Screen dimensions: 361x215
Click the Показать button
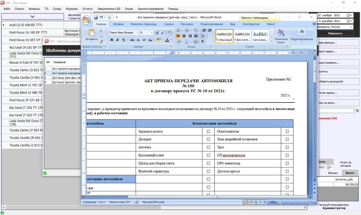click(x=335, y=33)
